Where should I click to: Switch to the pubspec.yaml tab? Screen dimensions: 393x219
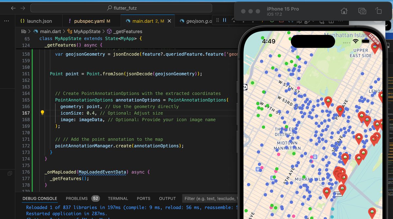[x=89, y=21]
